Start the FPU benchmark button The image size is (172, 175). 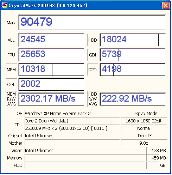[11, 55]
